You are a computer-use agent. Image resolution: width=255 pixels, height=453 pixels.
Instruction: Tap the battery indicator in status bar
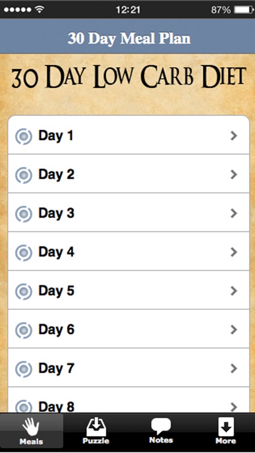coord(243,10)
